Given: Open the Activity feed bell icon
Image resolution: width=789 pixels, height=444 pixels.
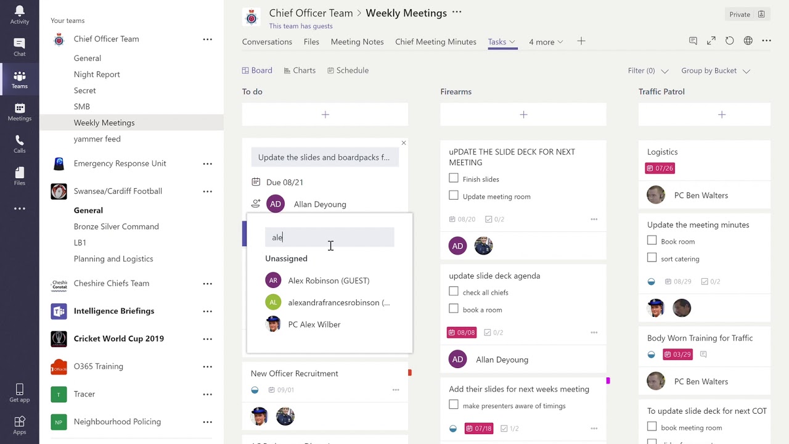Looking at the screenshot, I should tap(19, 15).
